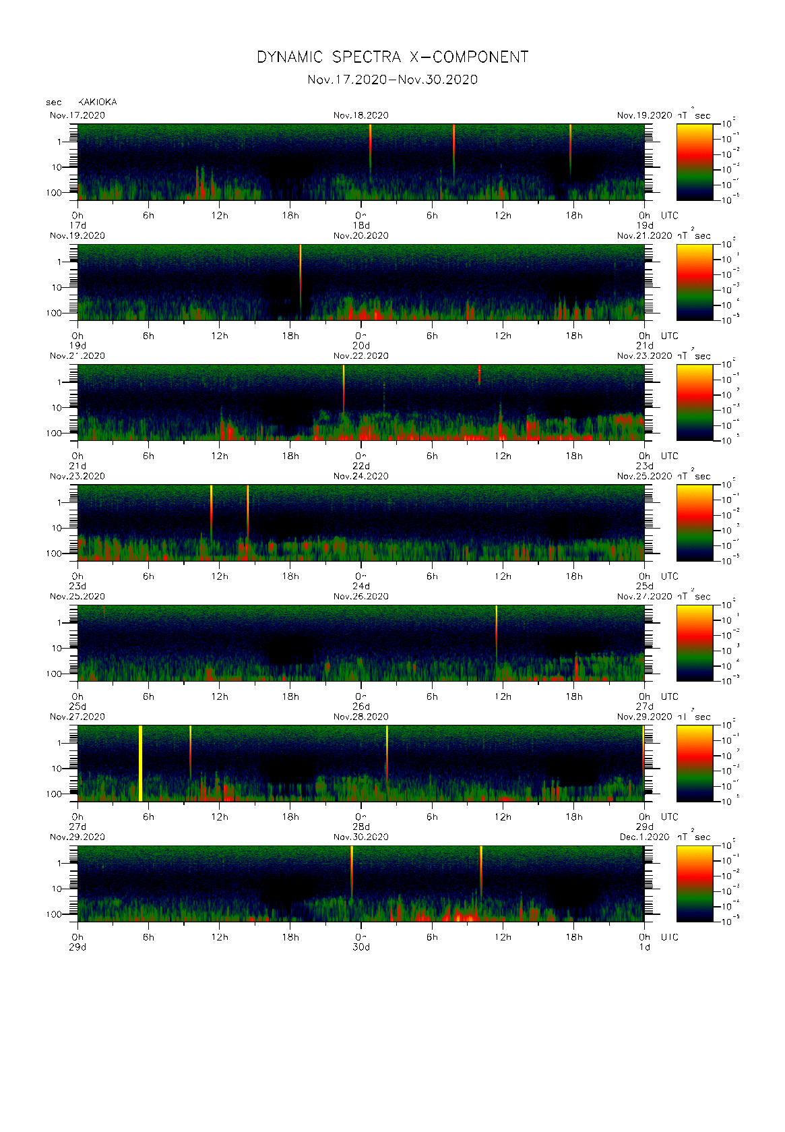Open the spectrogram panel covering Nov.28.2020
The image size is (785, 1132).
[x=361, y=763]
